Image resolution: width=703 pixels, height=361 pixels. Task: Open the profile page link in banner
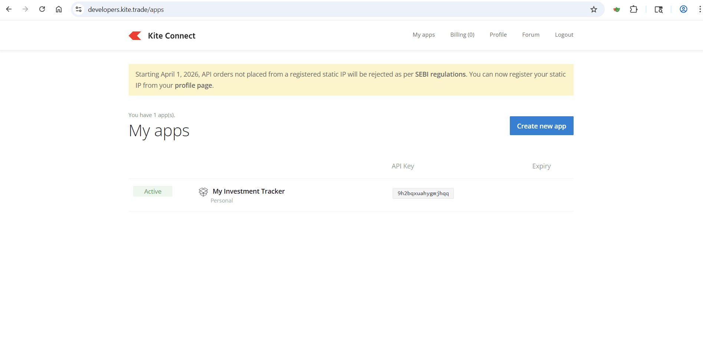coord(193,86)
